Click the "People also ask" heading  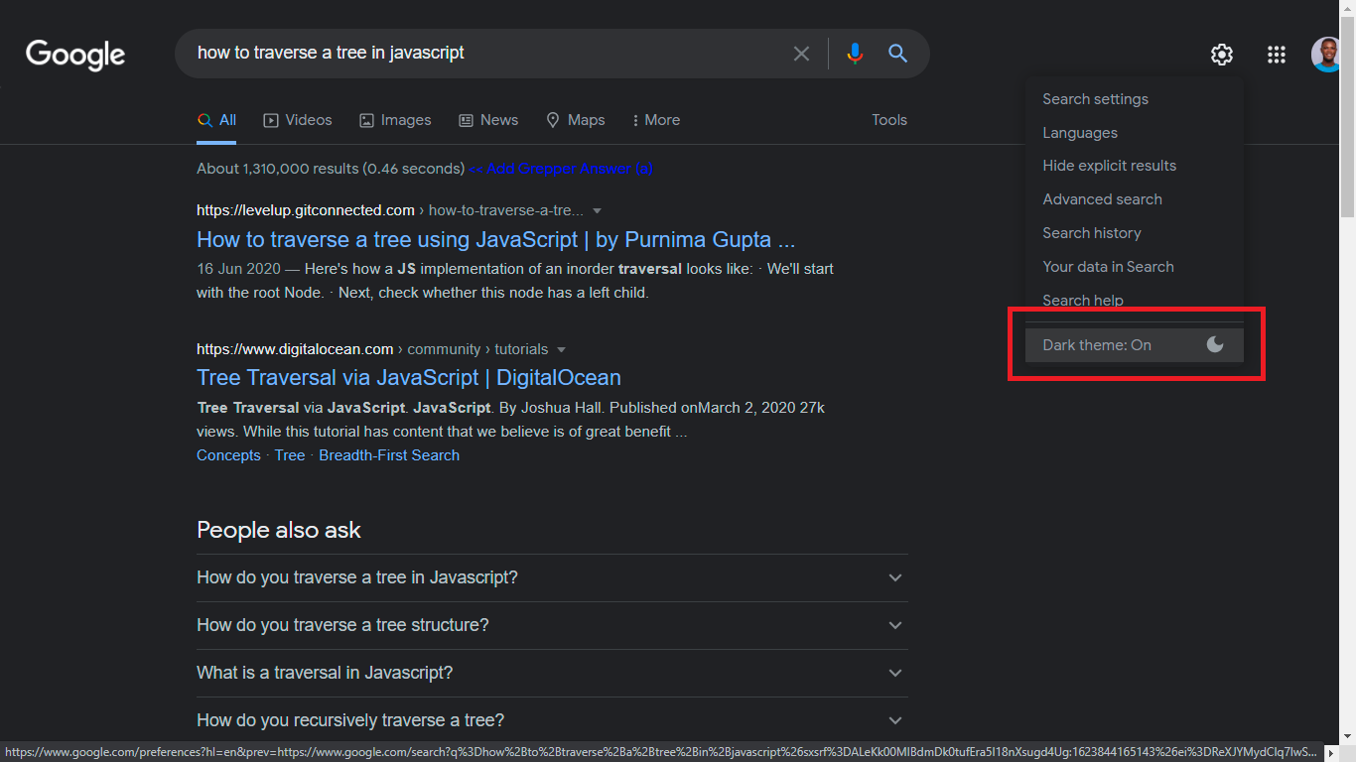click(x=279, y=530)
